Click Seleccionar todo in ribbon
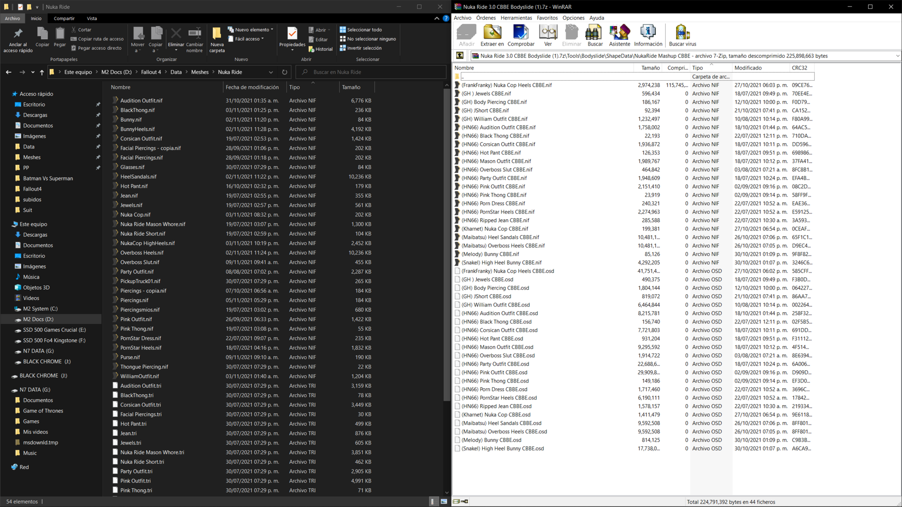Viewport: 902px width, 507px height. (x=360, y=30)
